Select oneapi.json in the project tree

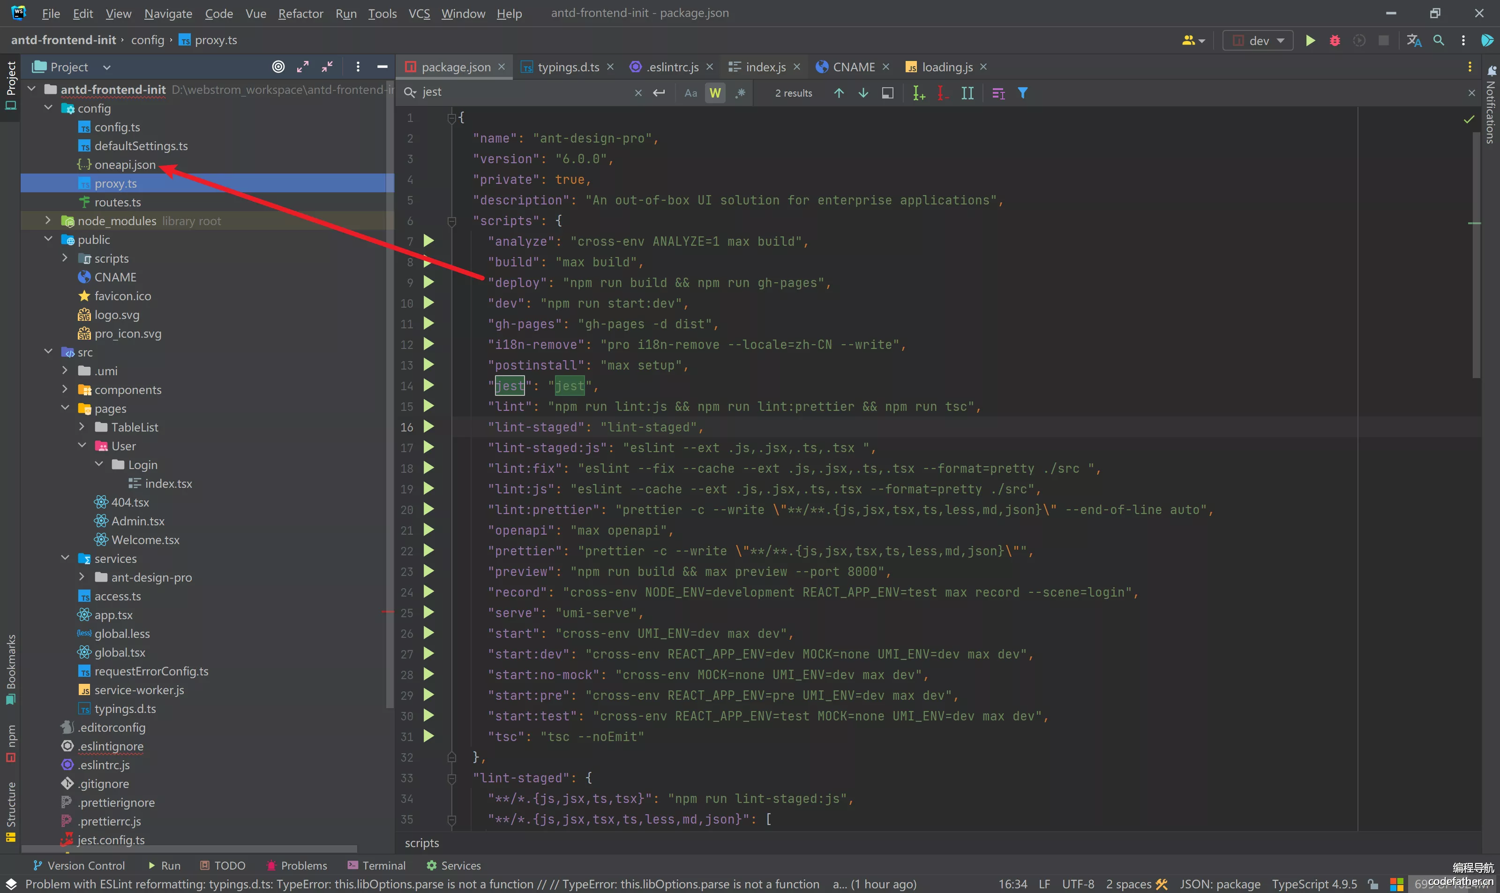[125, 164]
